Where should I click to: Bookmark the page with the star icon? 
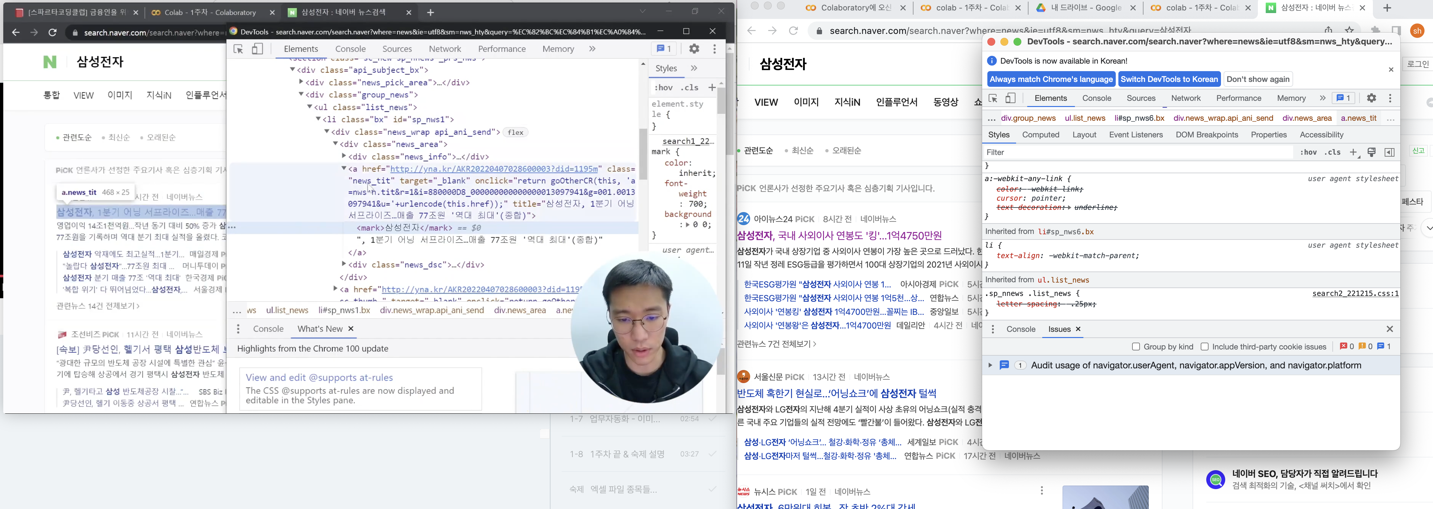[x=1349, y=31]
